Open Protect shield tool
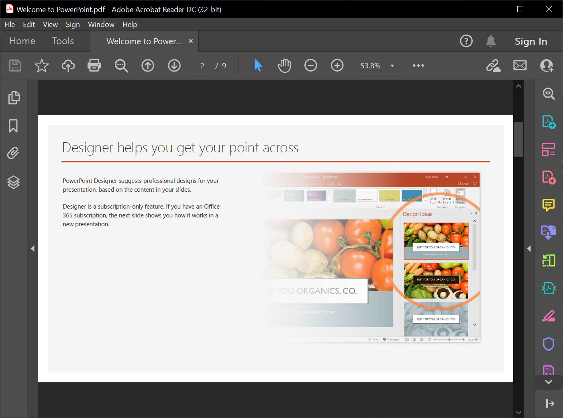Screen dimensions: 563x418 (549, 344)
